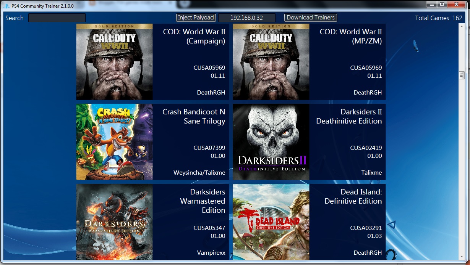Click CUSA03291 game ID text
The height and width of the screenshot is (265, 470).
366,228
